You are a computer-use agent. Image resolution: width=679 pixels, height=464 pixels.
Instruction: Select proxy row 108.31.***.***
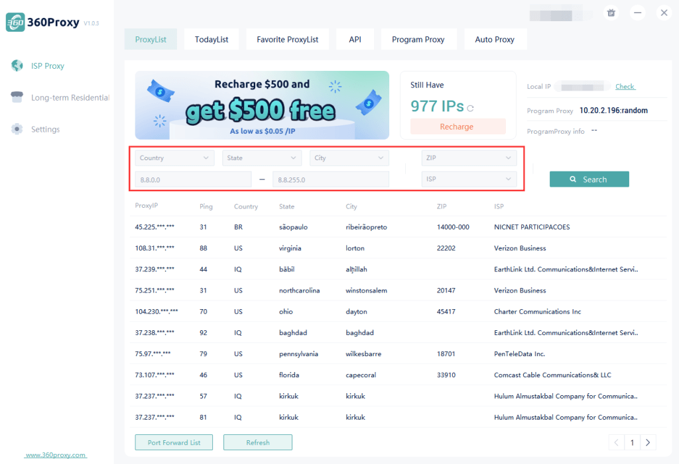click(x=398, y=248)
